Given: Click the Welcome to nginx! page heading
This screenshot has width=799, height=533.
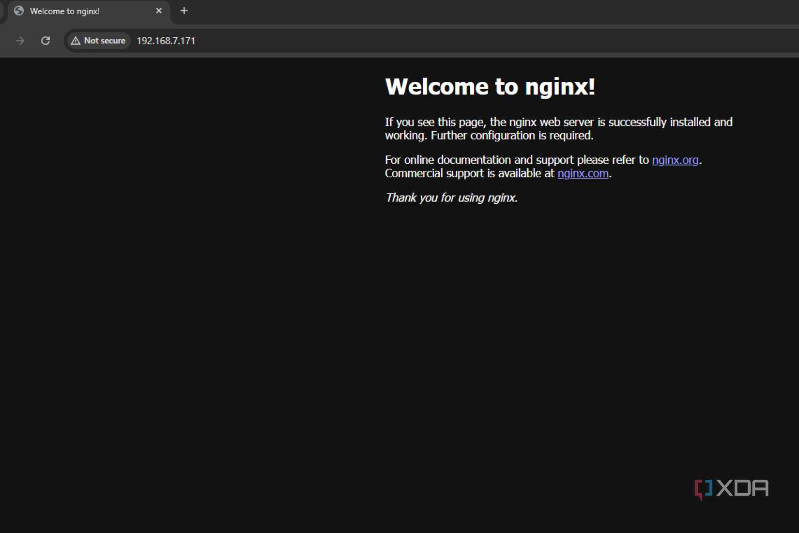Looking at the screenshot, I should coord(490,87).
